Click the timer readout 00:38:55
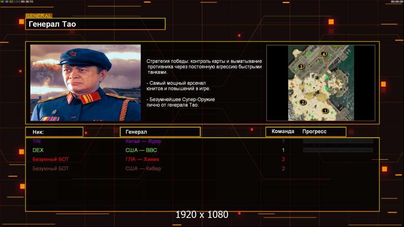 [27, 2]
